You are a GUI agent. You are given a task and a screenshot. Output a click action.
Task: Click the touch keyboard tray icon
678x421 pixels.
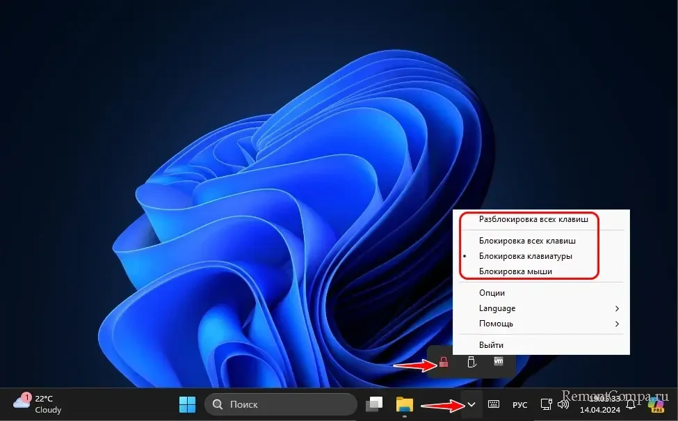click(494, 404)
